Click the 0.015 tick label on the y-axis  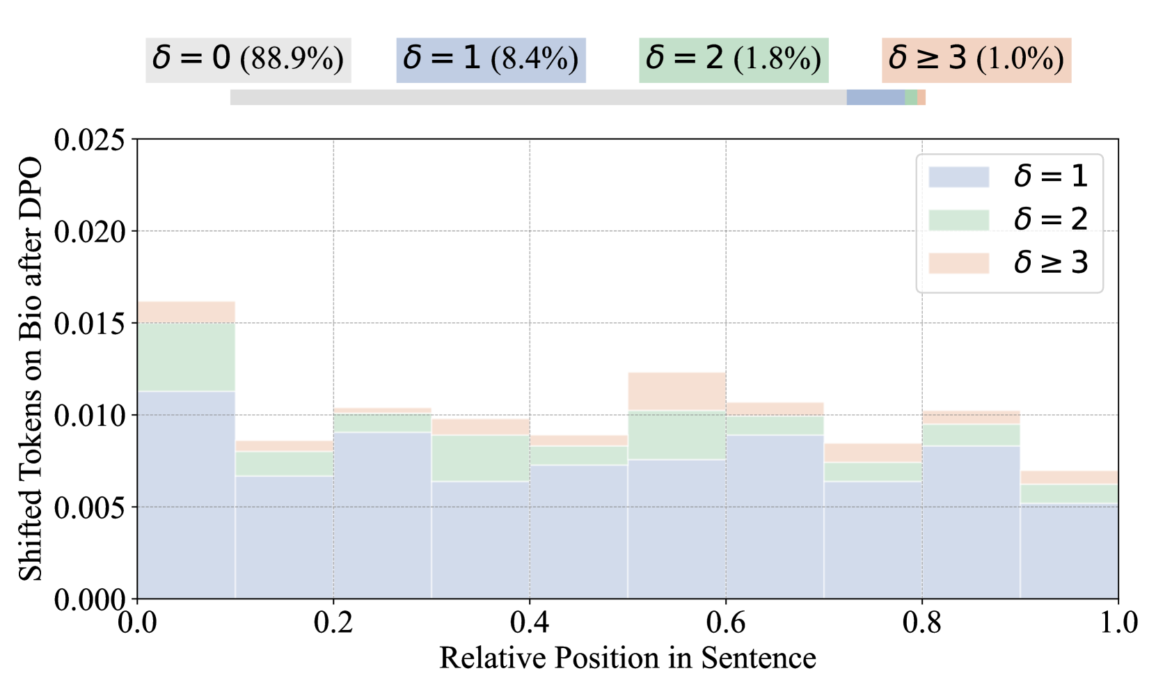coord(90,324)
